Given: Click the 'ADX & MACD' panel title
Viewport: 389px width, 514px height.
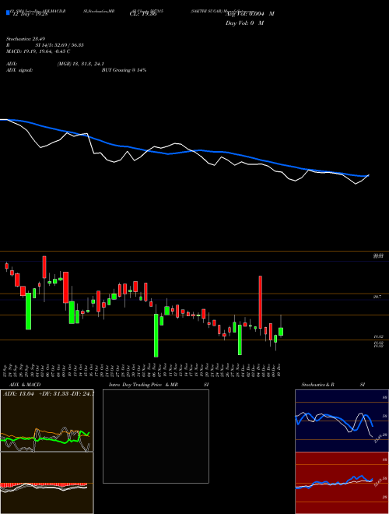Looking at the screenshot, I should [x=25, y=385].
